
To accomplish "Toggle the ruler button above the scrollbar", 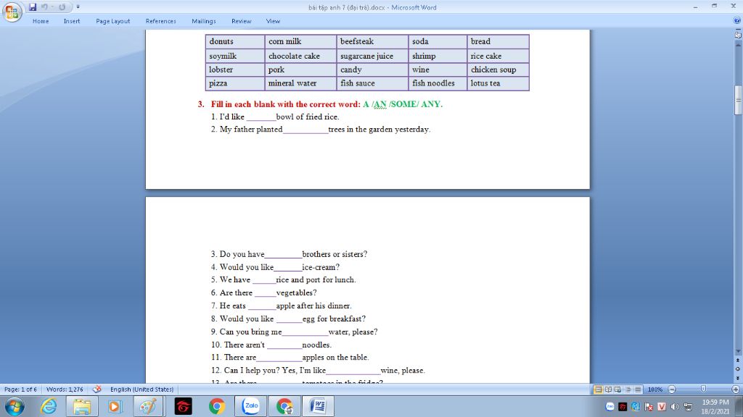I will tap(738, 35).
